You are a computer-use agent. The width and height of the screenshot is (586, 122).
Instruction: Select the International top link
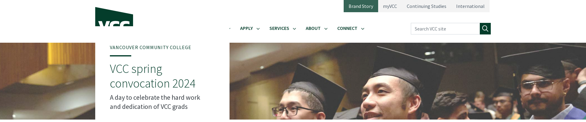[470, 6]
